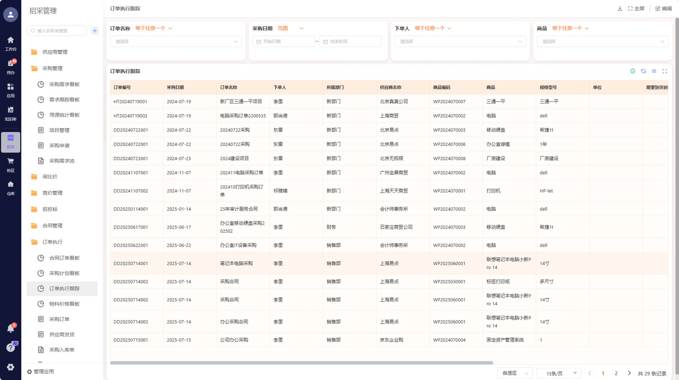Open 采购订单 in the sidebar menu
The width and height of the screenshot is (679, 380).
click(x=59, y=320)
